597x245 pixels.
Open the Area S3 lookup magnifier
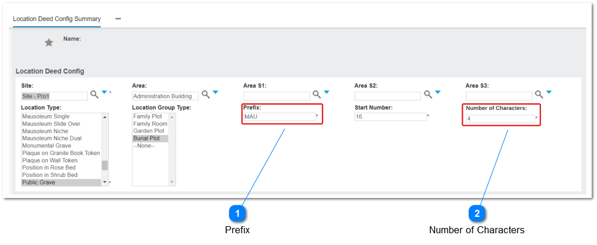(539, 95)
